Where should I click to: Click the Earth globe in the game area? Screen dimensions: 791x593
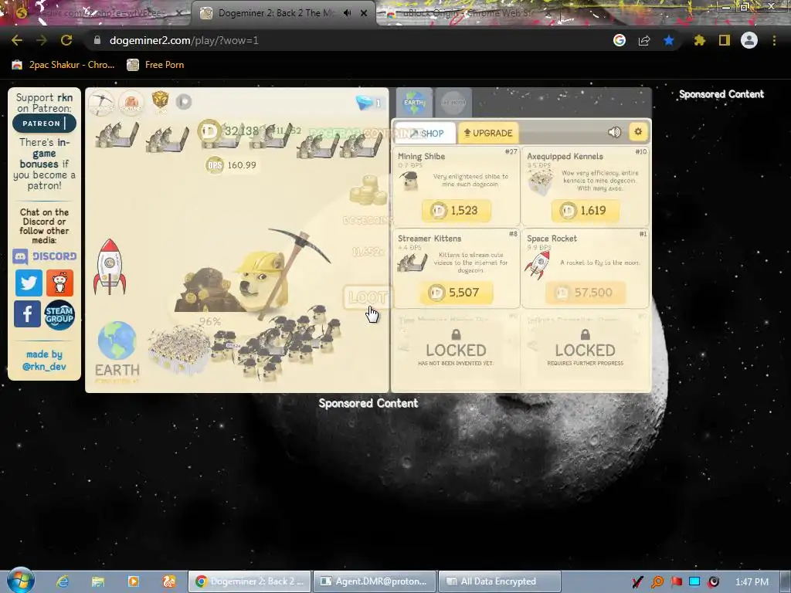coord(117,341)
